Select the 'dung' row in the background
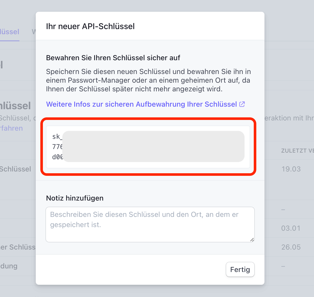 click(x=9, y=266)
